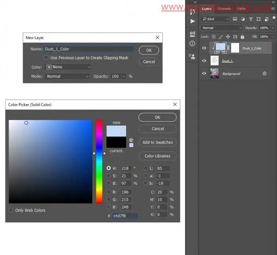Screen dimensions: 277x255
Task: Click Cancel in the New Layer dialog
Action: (x=149, y=62)
